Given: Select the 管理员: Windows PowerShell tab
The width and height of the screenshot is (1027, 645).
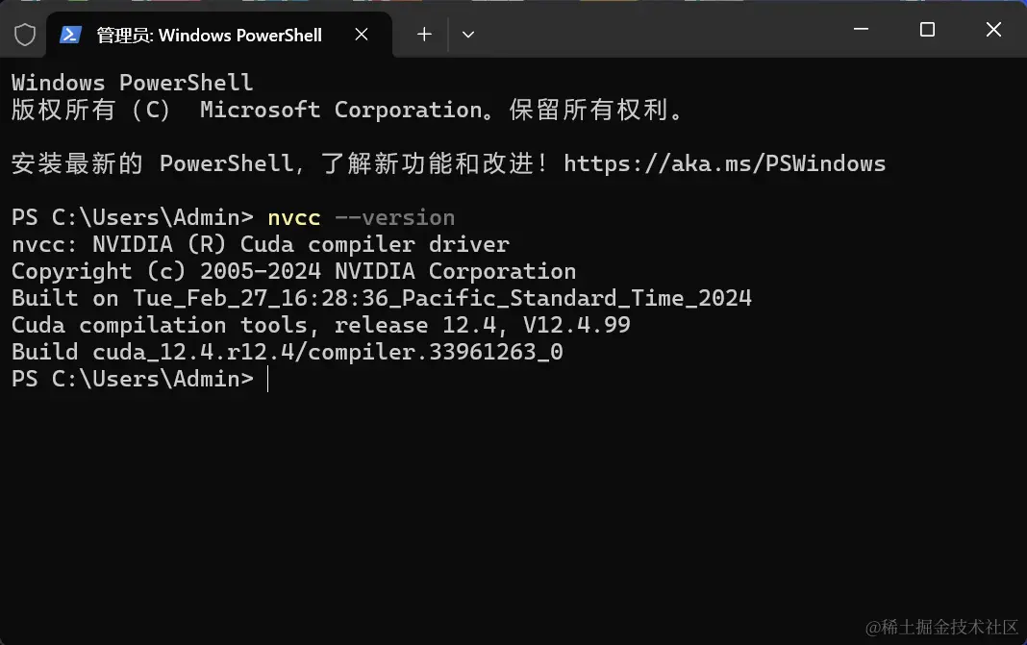Looking at the screenshot, I should (x=209, y=36).
